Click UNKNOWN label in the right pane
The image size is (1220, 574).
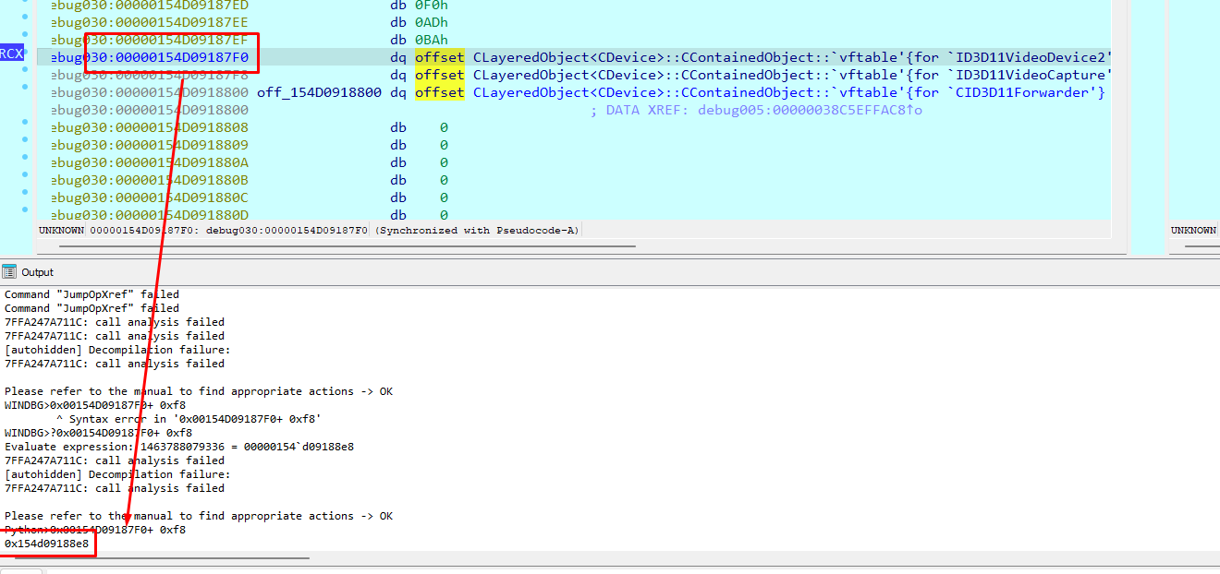coord(1194,230)
